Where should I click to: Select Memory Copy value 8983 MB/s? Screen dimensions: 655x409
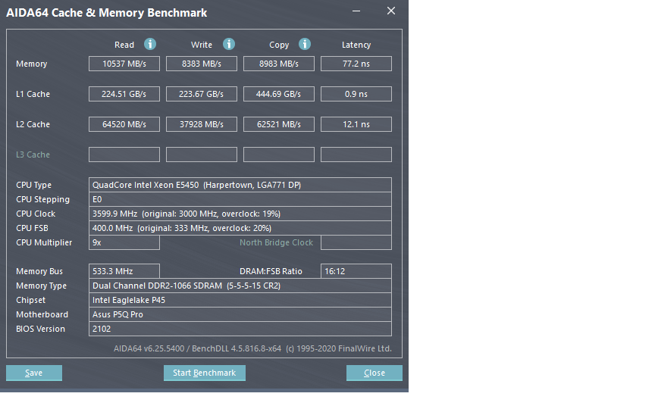[x=279, y=64]
